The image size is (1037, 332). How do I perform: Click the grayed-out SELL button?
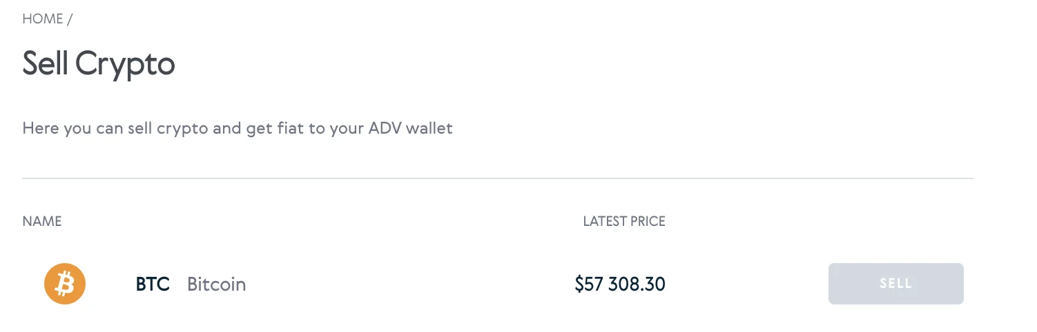point(895,284)
